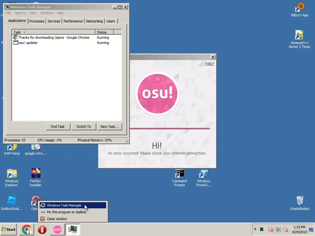This screenshot has width=315, height=236.
Task: Click the Switch To button
Action: [x=84, y=127]
